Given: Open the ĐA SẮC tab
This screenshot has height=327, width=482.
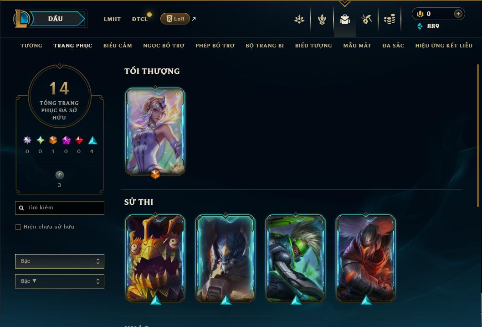Looking at the screenshot, I should [393, 46].
